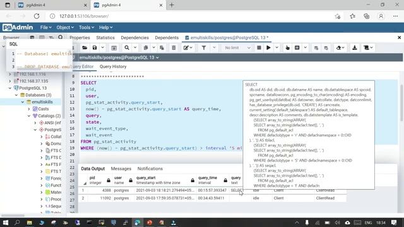The image size is (404, 227).
Task: Open the Find magnifier tool
Action: coord(127,48)
